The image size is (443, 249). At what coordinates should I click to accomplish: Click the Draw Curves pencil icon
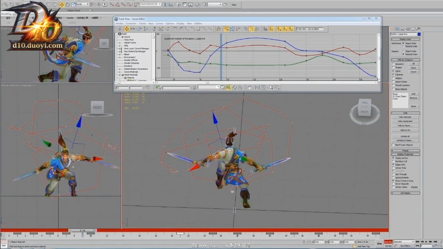161,29
